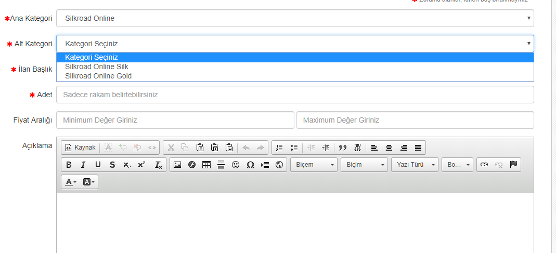556x253 pixels.
Task: Click the Minimum Değer Giriniz field
Action: coord(175,120)
